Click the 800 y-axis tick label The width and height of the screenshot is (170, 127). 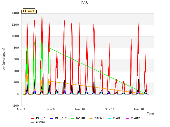(x=16, y=48)
